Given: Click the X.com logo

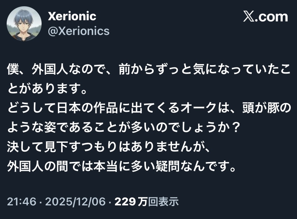Looking at the screenshot, I should coord(265,17).
